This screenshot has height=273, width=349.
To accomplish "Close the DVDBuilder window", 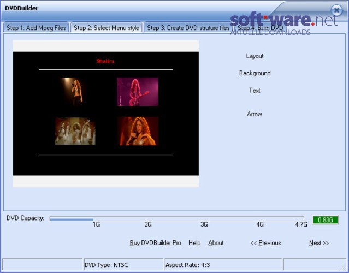I will (x=336, y=10).
